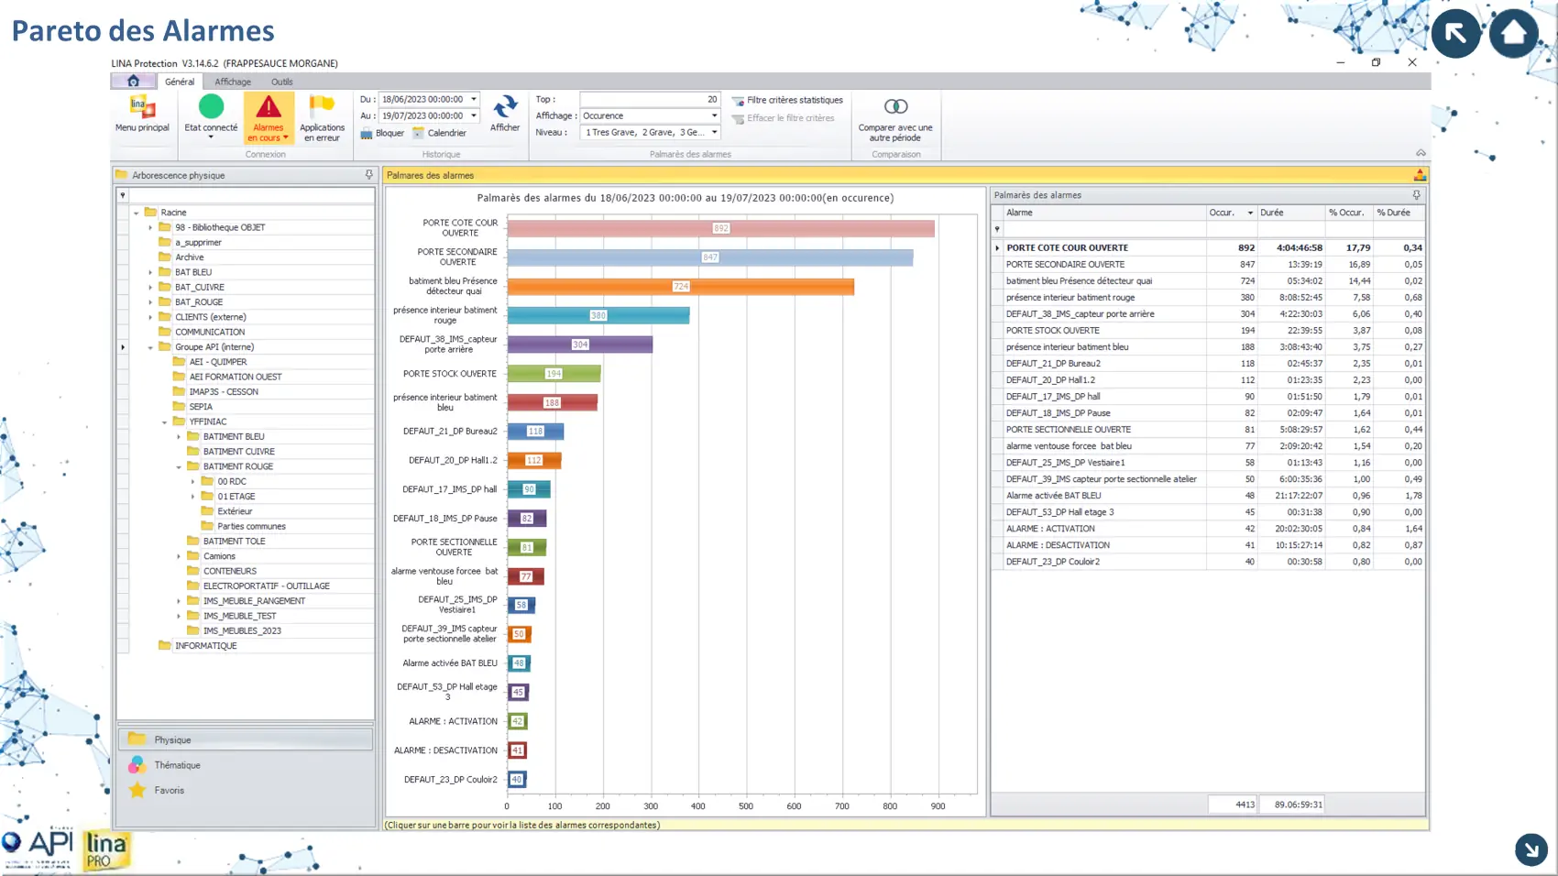
Task: Open Filtre critères statistiques
Action: 786,100
